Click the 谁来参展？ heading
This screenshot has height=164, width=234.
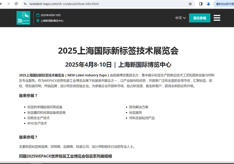point(28,96)
